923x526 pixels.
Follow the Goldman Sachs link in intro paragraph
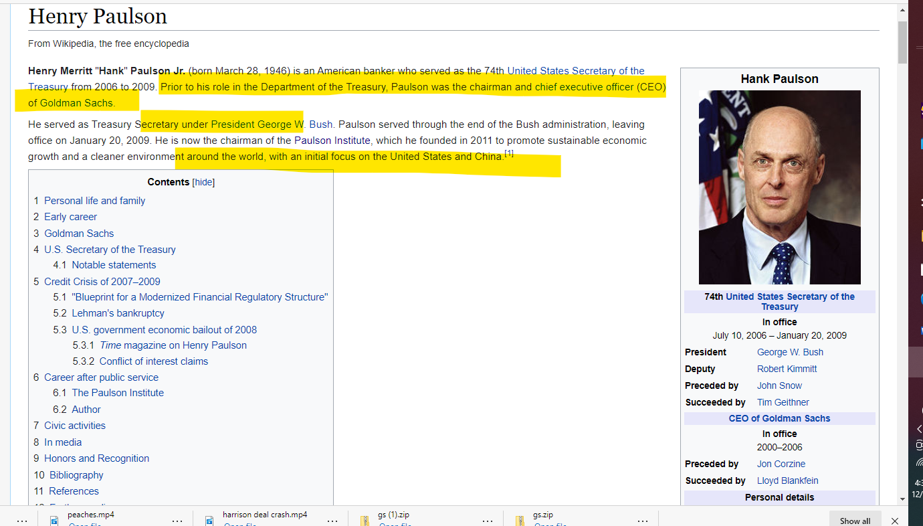[76, 103]
